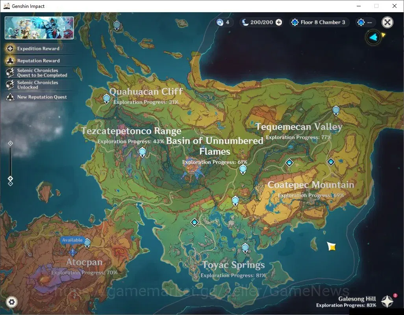
Task: Open New Reputation Quest entry
Action: coord(38,97)
